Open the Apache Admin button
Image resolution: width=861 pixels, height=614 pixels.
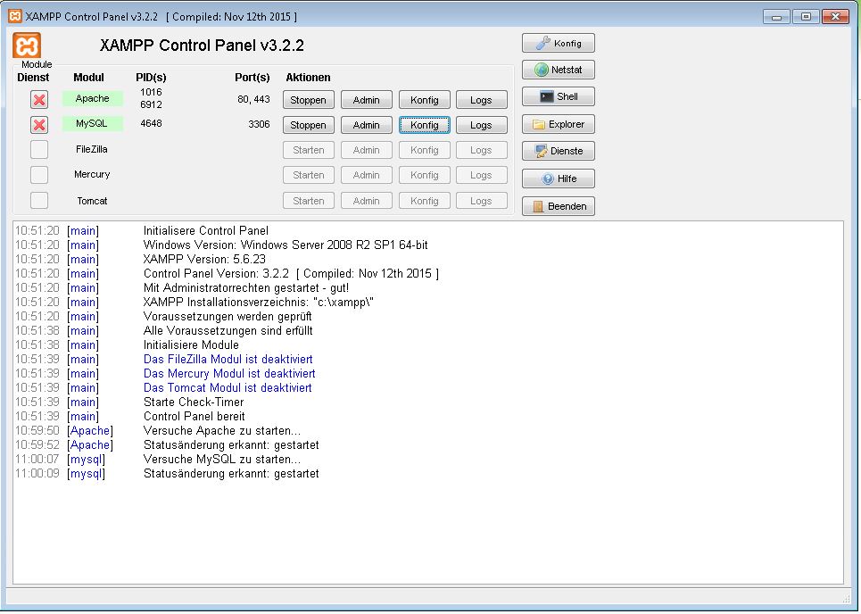(366, 100)
